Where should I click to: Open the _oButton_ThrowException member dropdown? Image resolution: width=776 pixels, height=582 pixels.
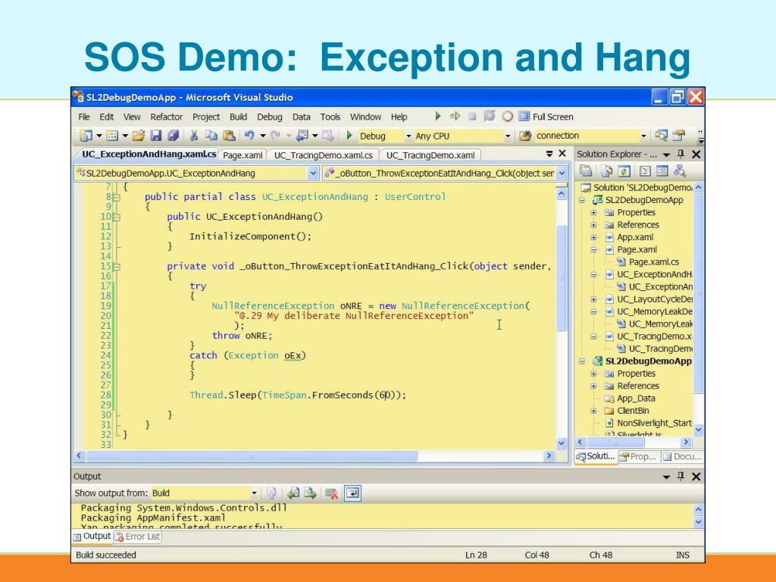pyautogui.click(x=562, y=174)
